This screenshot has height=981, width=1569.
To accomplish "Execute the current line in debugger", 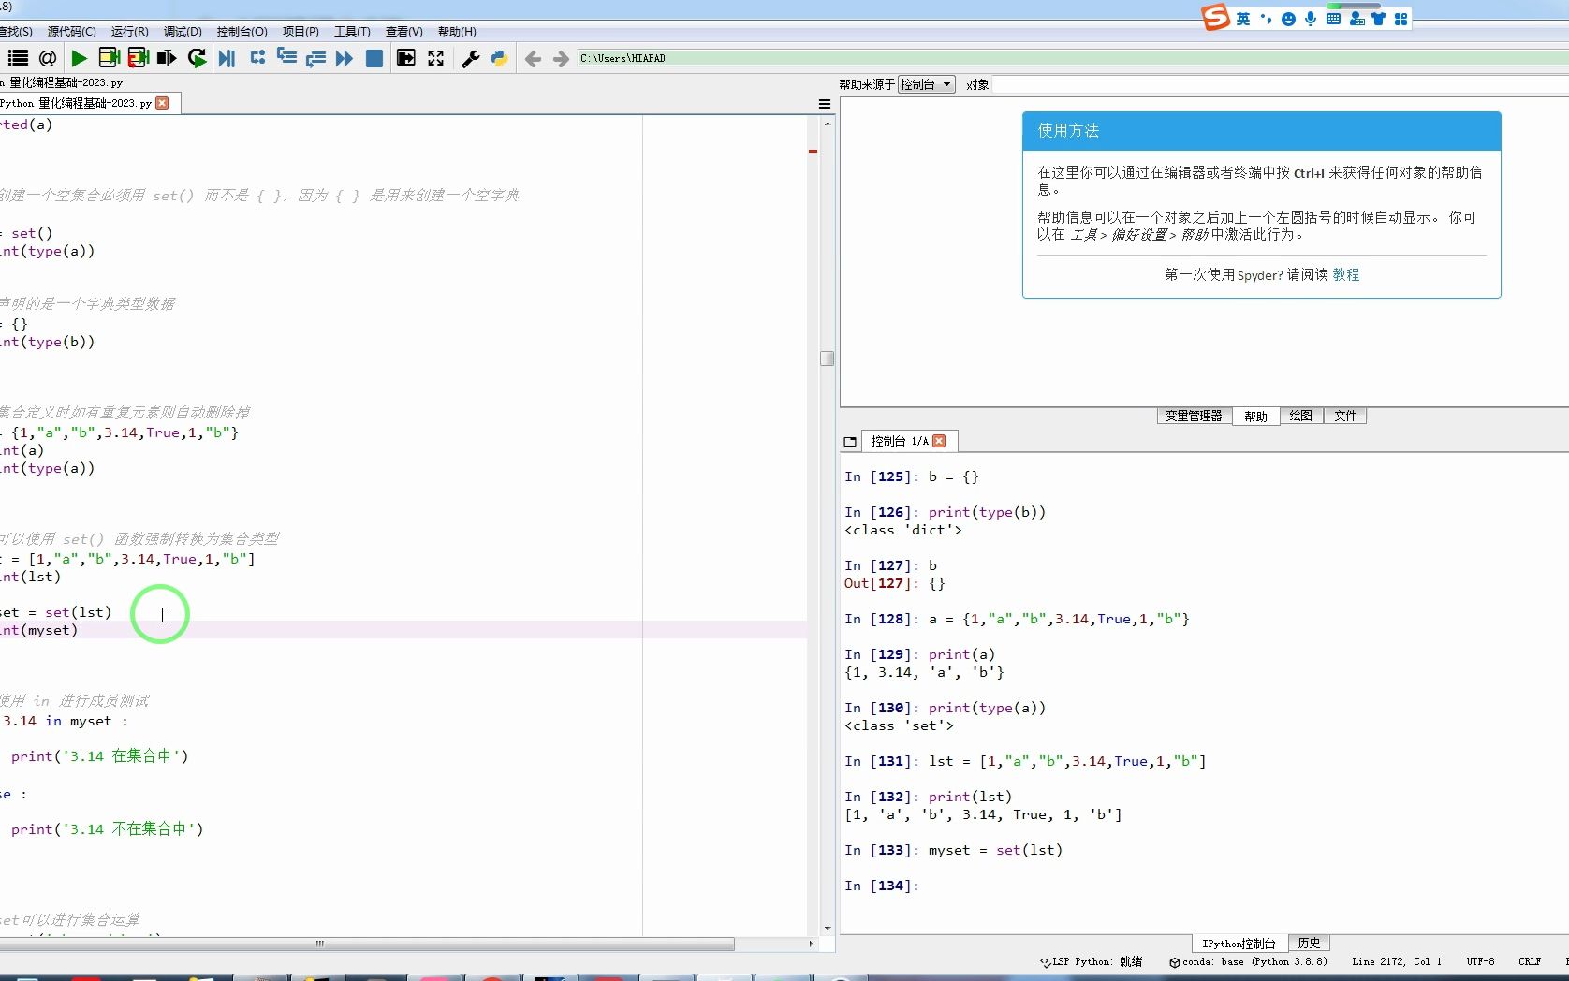I will pos(257,58).
